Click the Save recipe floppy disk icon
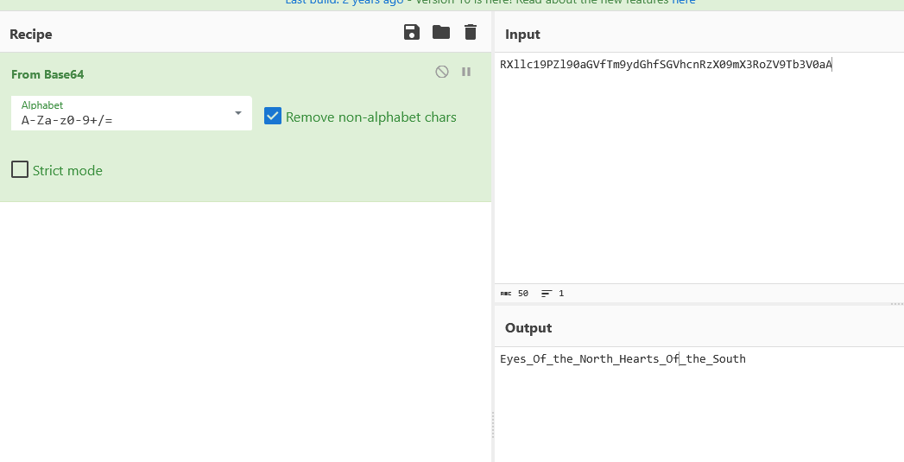The image size is (904, 462). click(412, 33)
